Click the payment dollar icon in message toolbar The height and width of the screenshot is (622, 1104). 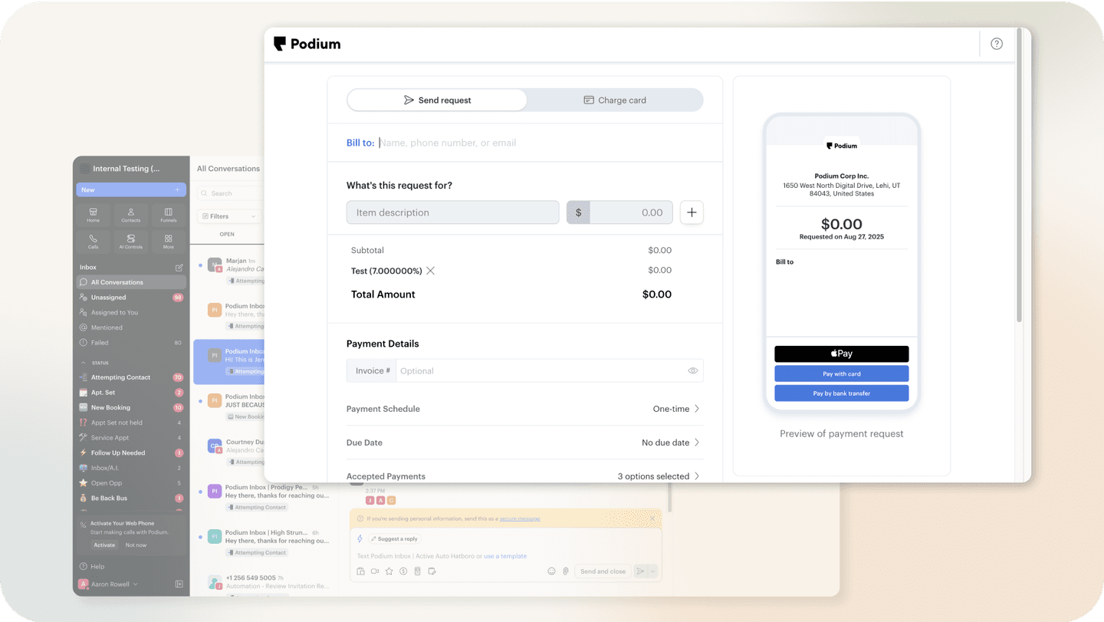point(402,571)
